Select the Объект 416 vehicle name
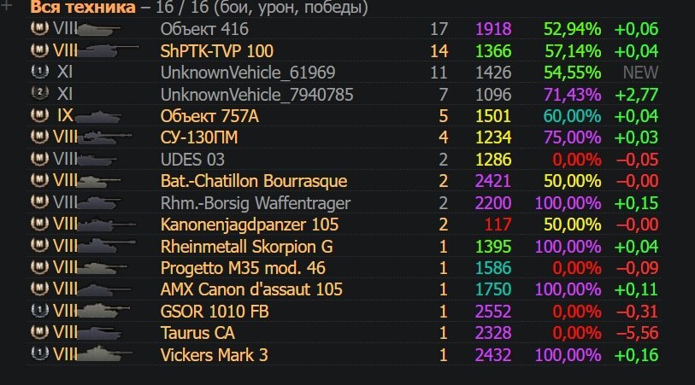The height and width of the screenshot is (385, 695). (x=204, y=29)
